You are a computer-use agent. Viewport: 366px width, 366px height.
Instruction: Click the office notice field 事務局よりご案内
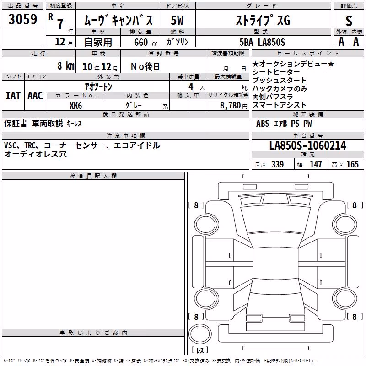coord(93,345)
